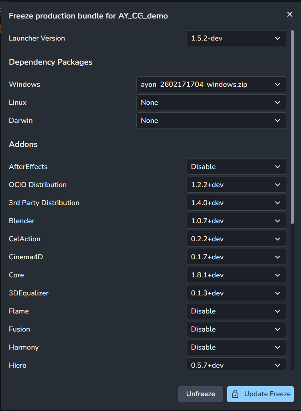301x411 pixels.
Task: Open the OCIO Distribution version dropdown
Action: [x=236, y=185]
